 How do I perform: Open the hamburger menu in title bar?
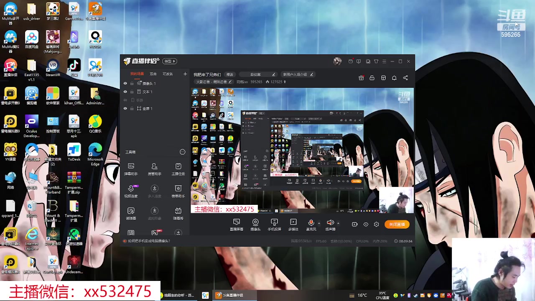(x=384, y=61)
